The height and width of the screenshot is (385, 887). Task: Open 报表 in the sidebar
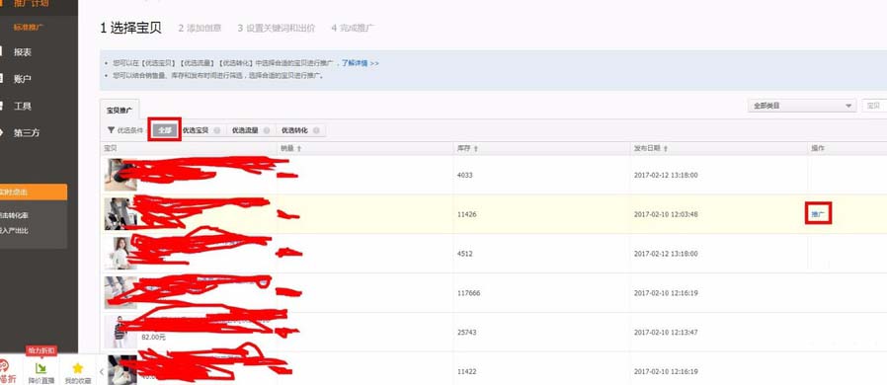(23, 52)
